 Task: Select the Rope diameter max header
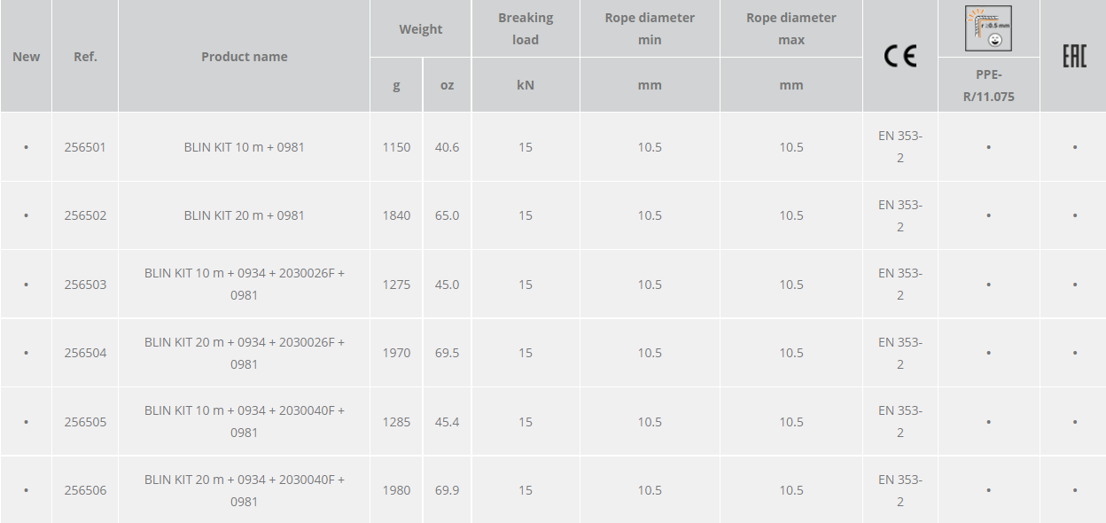coord(791,28)
